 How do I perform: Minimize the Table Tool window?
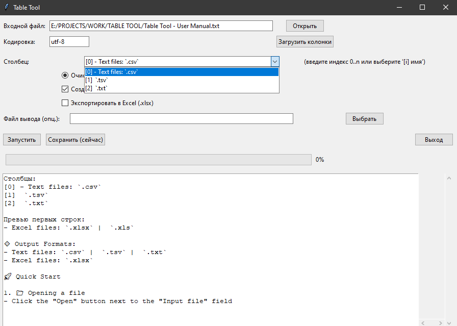pos(399,7)
